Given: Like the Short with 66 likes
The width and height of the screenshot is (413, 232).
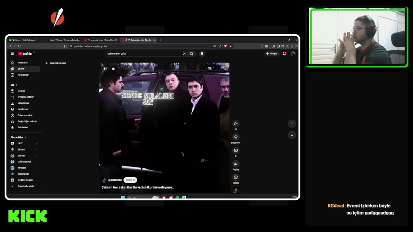Looking at the screenshot, I should pyautogui.click(x=236, y=124).
